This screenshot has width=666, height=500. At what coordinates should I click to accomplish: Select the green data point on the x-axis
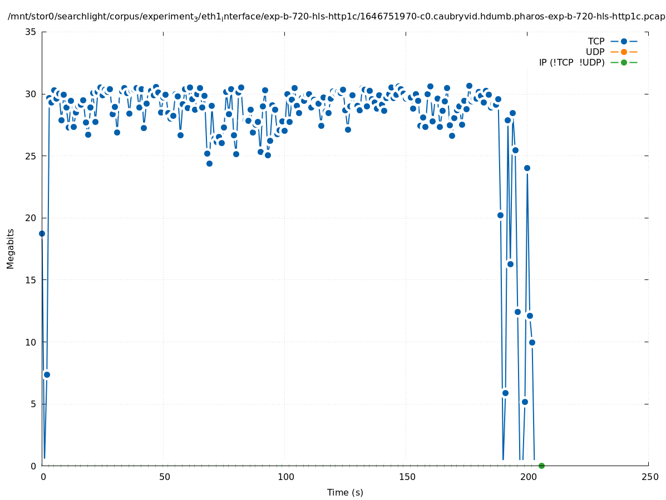coord(541,466)
